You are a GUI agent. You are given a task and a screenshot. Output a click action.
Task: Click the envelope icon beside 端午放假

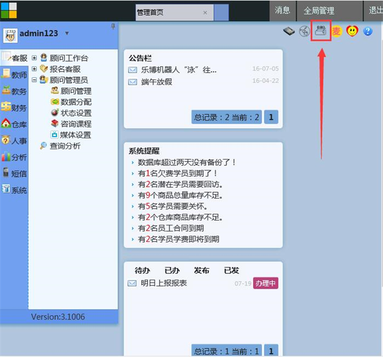(133, 82)
